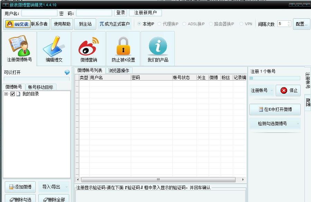Open 使用帮助
Screen dimensions: 311x202
pyautogui.click(x=62, y=24)
